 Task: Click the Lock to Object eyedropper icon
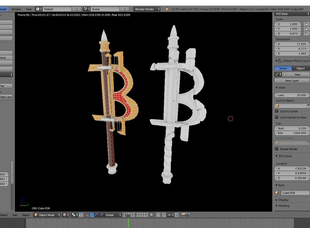point(308,105)
